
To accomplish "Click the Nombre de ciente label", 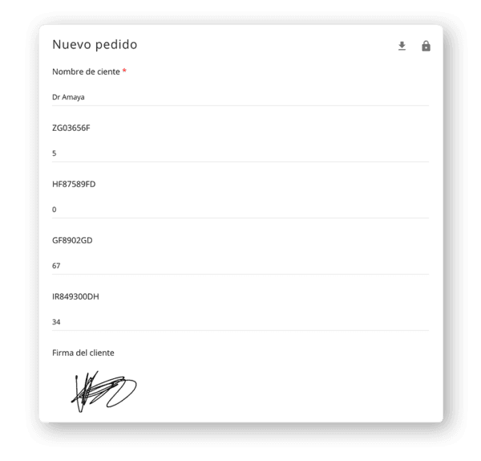I will (86, 71).
